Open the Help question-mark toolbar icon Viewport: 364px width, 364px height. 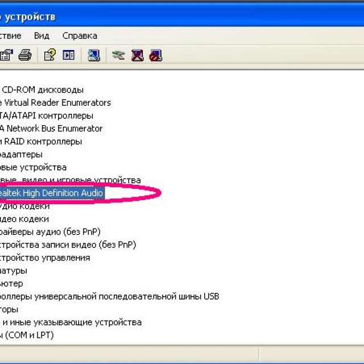[50, 55]
